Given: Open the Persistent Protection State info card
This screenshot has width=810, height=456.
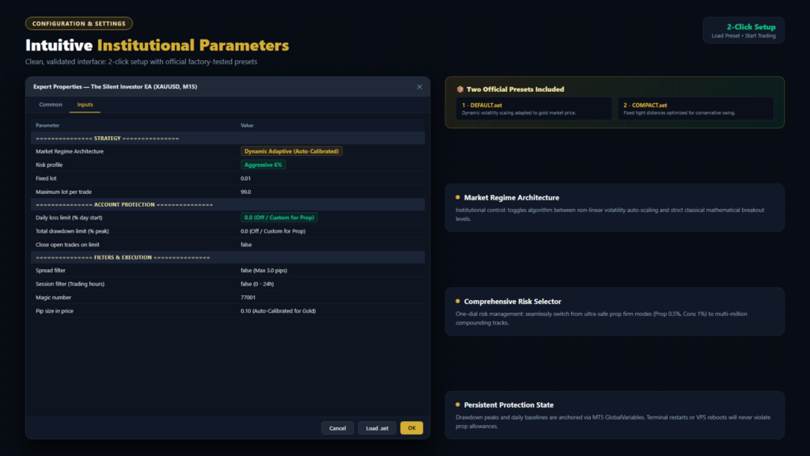Looking at the screenshot, I should pos(615,415).
